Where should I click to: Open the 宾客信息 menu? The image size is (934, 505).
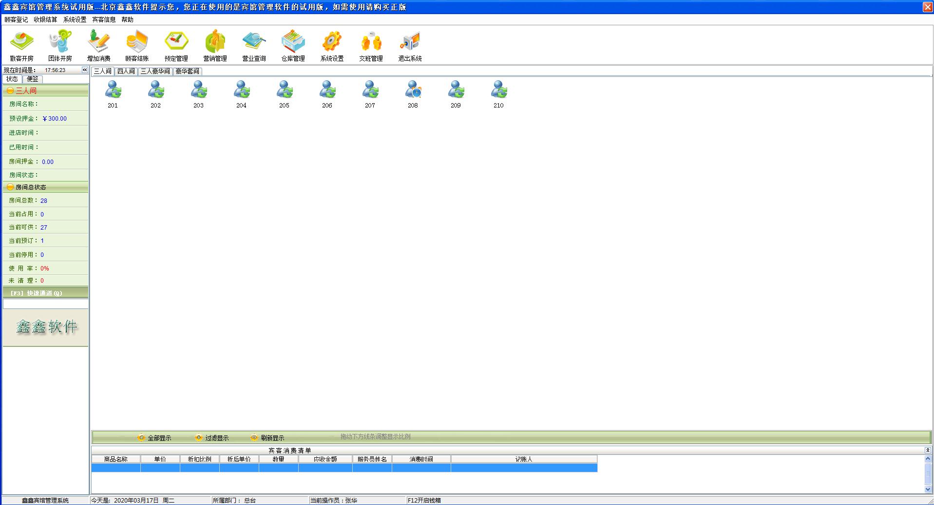[104, 19]
